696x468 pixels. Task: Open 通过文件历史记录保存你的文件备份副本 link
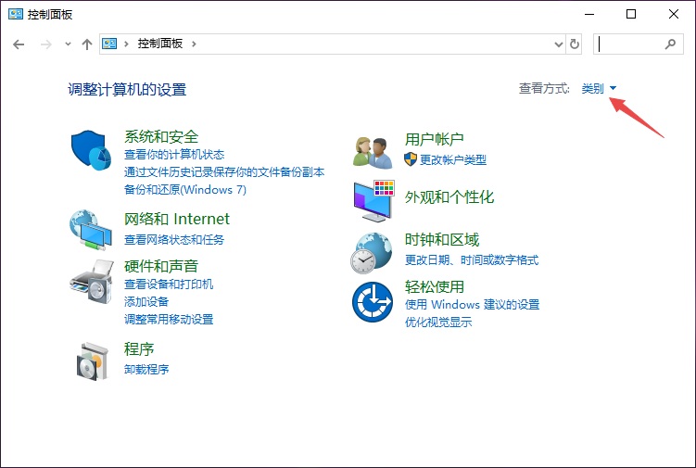[224, 172]
